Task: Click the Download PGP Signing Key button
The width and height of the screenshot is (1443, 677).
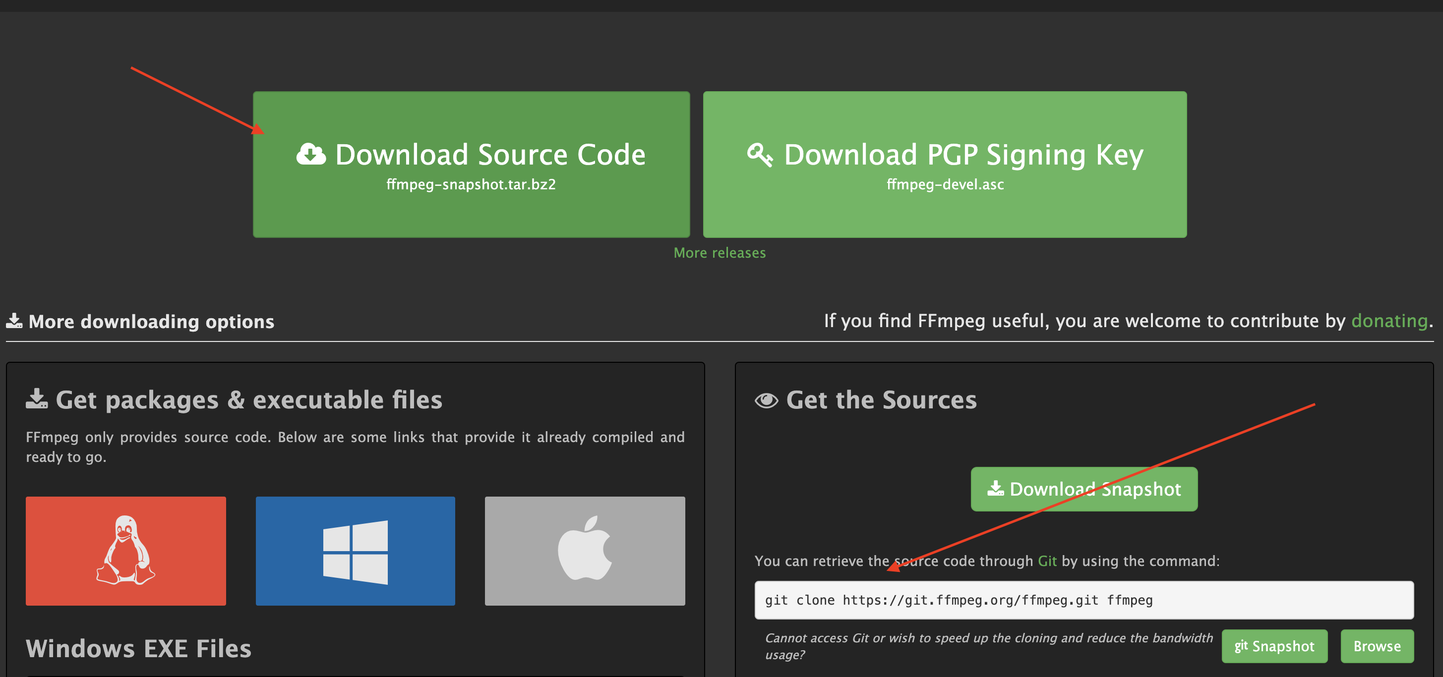Action: pos(945,165)
